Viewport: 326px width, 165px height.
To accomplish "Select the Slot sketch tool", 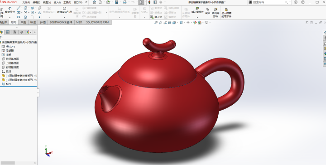I will [19, 17].
